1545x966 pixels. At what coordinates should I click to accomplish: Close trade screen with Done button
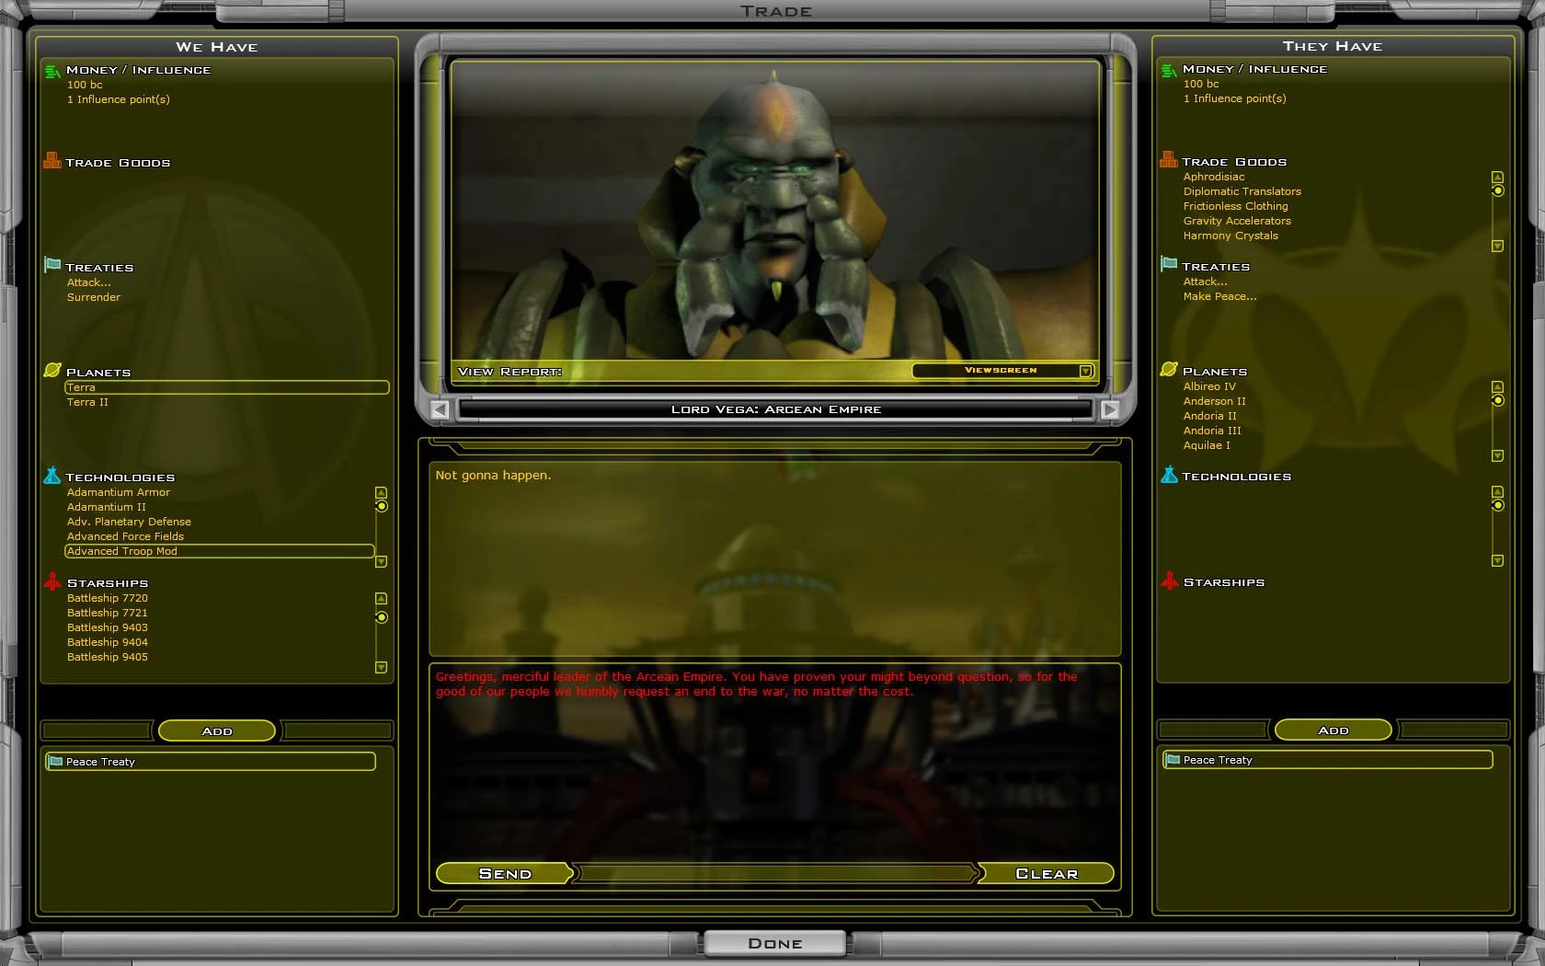pos(774,943)
